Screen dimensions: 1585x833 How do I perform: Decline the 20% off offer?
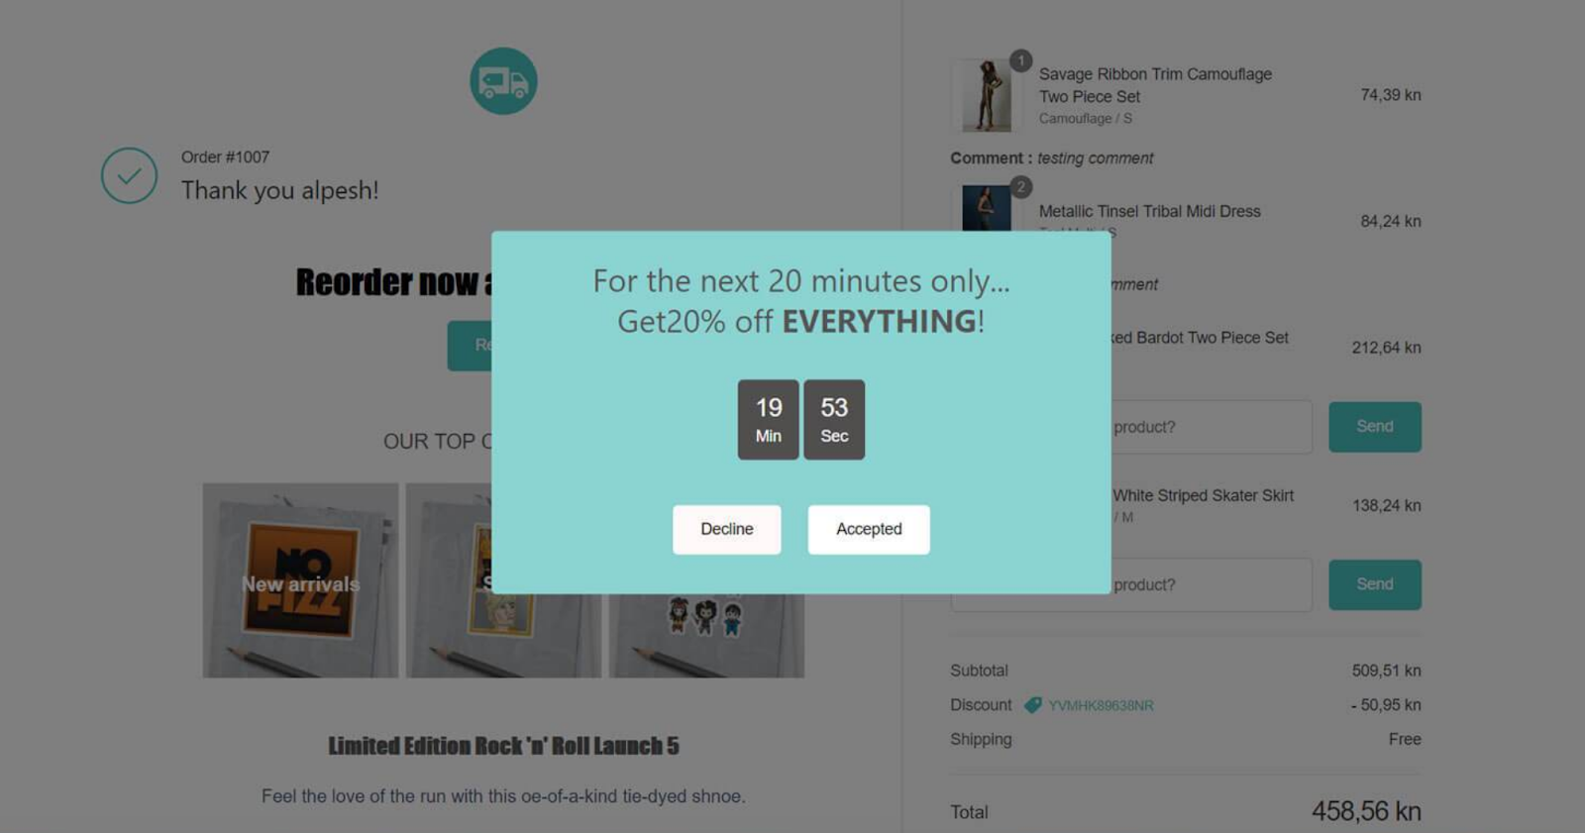pos(727,529)
